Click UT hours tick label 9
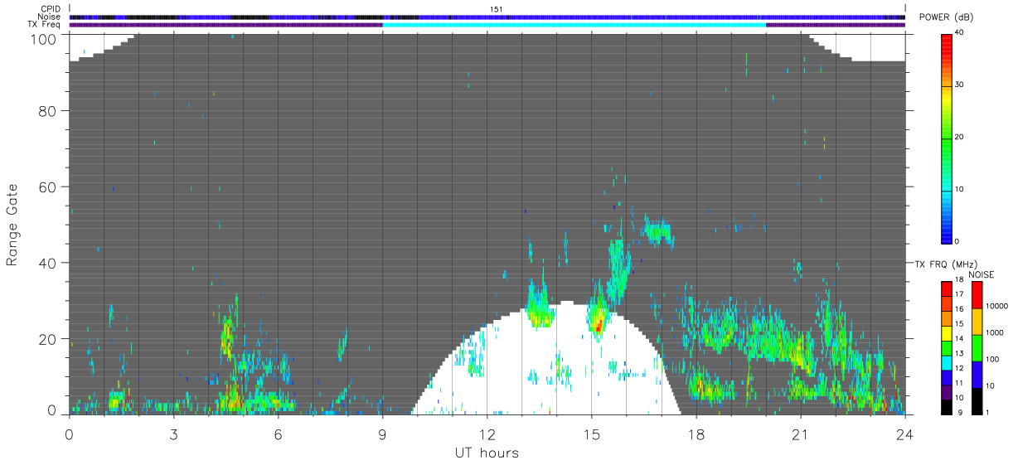The width and height of the screenshot is (1018, 470). click(x=382, y=434)
